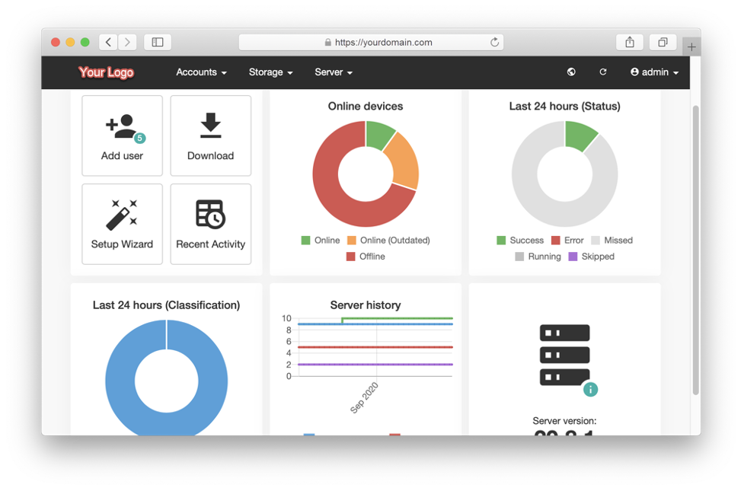Hide the Success series in the Status chart

point(521,240)
